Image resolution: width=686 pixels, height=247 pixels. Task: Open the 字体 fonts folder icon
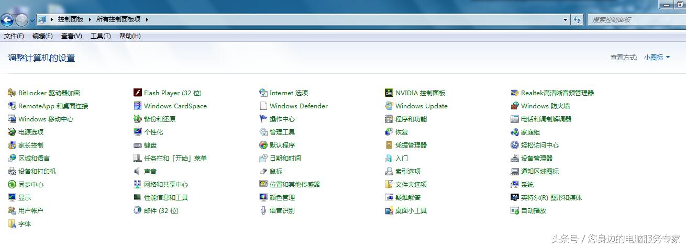point(12,223)
